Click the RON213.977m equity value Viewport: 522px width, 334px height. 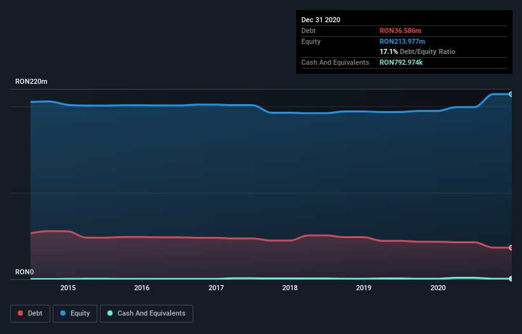(x=402, y=41)
